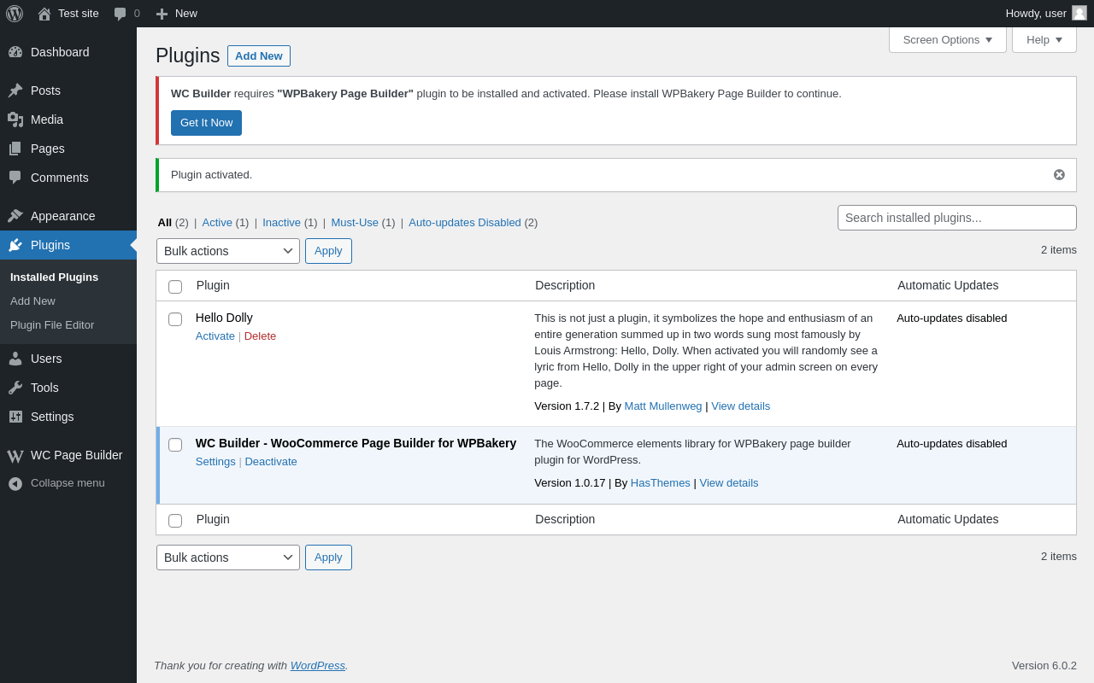Click the Dashboard gauge icon

click(x=15, y=52)
